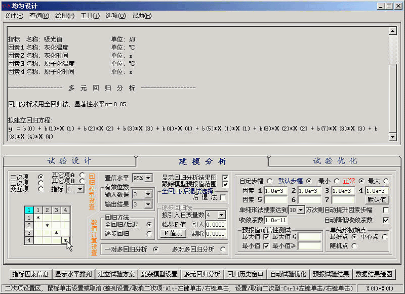
Task: Switch to the 试验优化 tab
Action: pyautogui.click(x=335, y=161)
